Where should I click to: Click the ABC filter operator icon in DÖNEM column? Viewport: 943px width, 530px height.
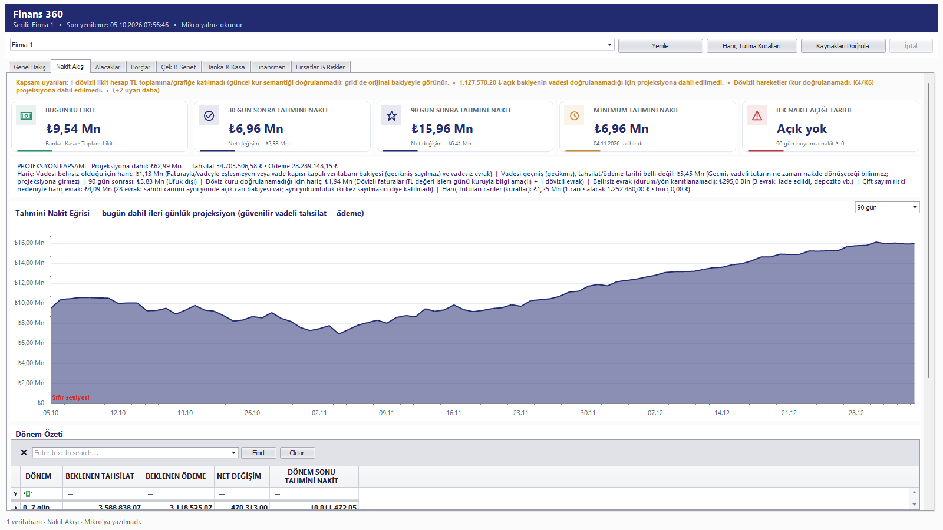coord(28,493)
